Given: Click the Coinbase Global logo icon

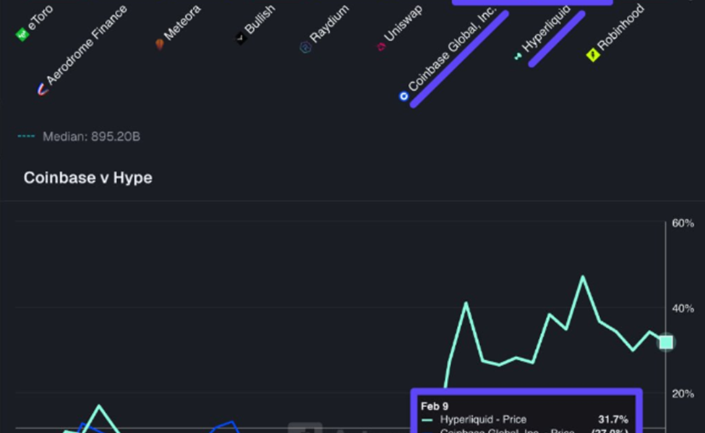Looking at the screenshot, I should 403,95.
